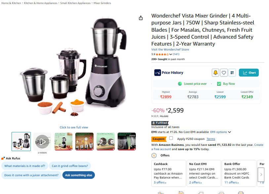Click the Price History logo icon
The height and width of the screenshot is (194, 269).
tap(158, 73)
